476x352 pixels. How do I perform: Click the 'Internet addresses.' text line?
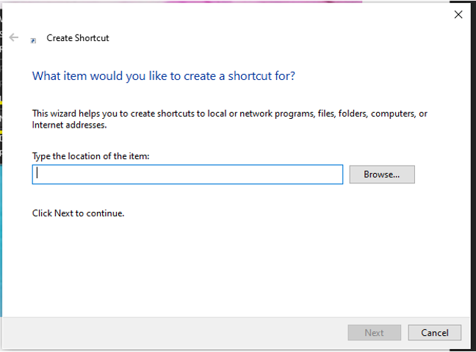point(70,125)
